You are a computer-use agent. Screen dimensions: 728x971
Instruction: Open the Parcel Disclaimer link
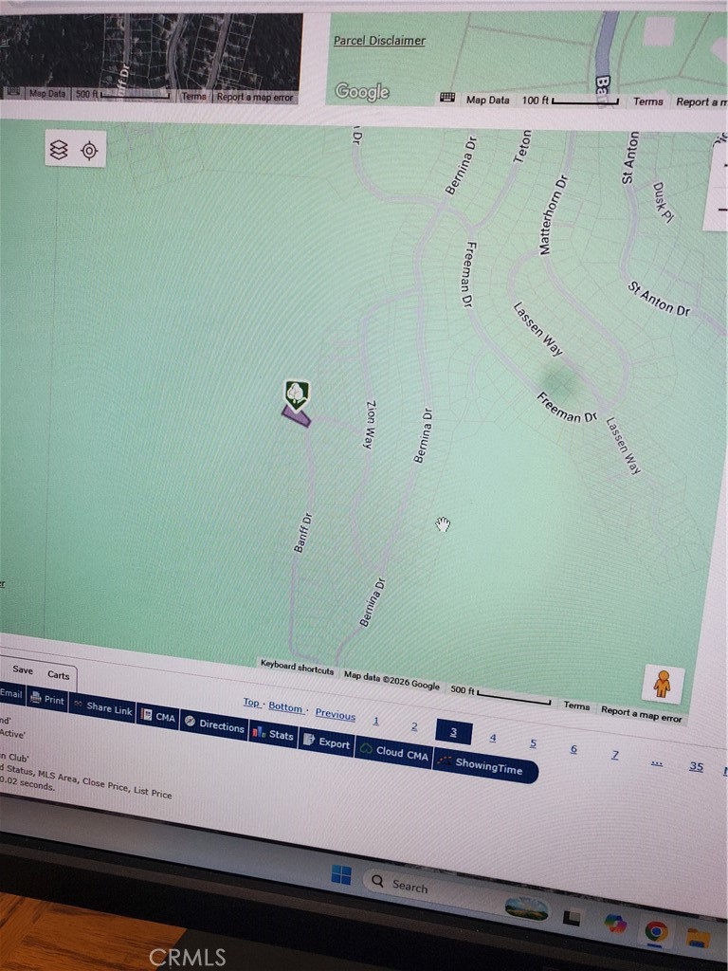point(379,41)
